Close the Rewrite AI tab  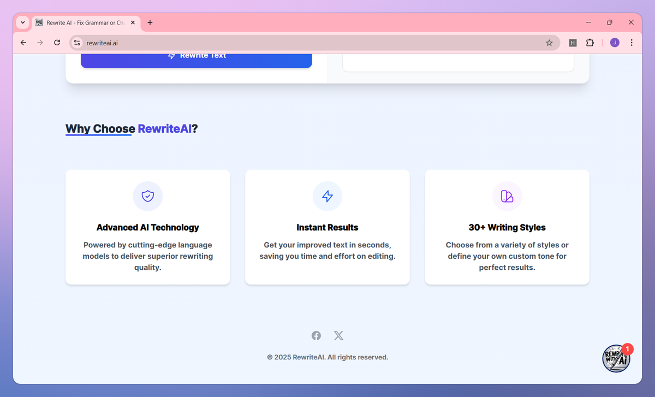(x=133, y=23)
